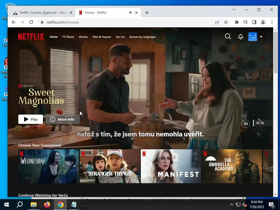Image resolution: width=280 pixels, height=210 pixels.
Task: Open Windows taskbar search
Action: tap(20, 205)
